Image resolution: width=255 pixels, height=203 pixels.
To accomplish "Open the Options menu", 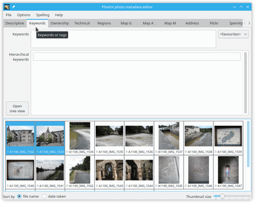I will pyautogui.click(x=24, y=15).
